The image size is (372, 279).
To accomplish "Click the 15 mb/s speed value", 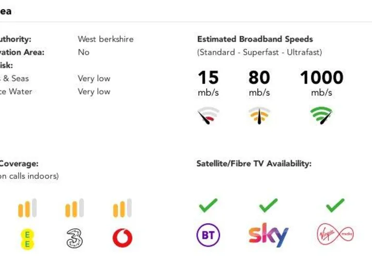I will click(208, 78).
